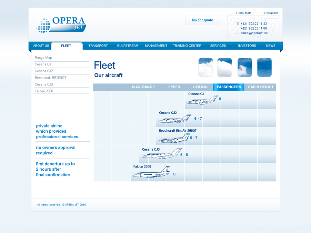The image size is (311, 233).
Task: Click the 'All rights reserved' copyright text
Action: 61,205
